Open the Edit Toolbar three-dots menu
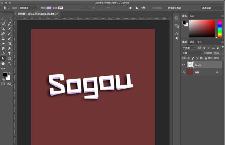This screenshot has width=225, height=145. tap(3, 69)
